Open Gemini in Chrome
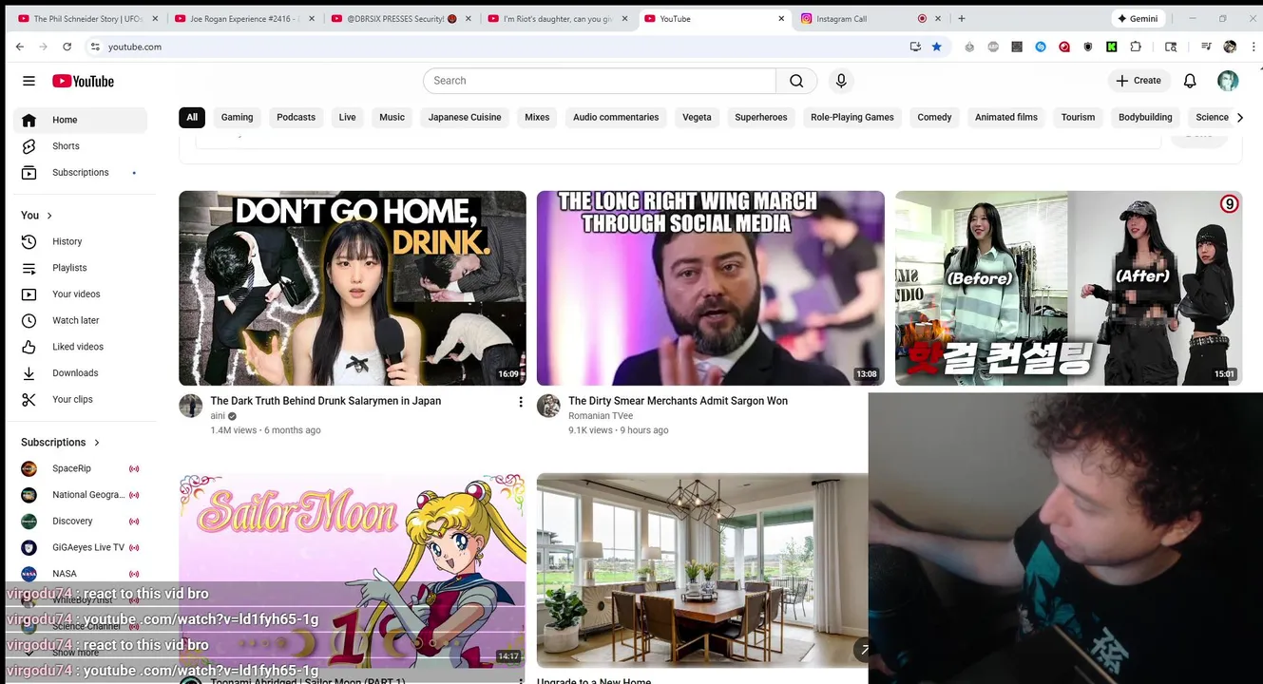Image resolution: width=1263 pixels, height=684 pixels. pyautogui.click(x=1138, y=18)
